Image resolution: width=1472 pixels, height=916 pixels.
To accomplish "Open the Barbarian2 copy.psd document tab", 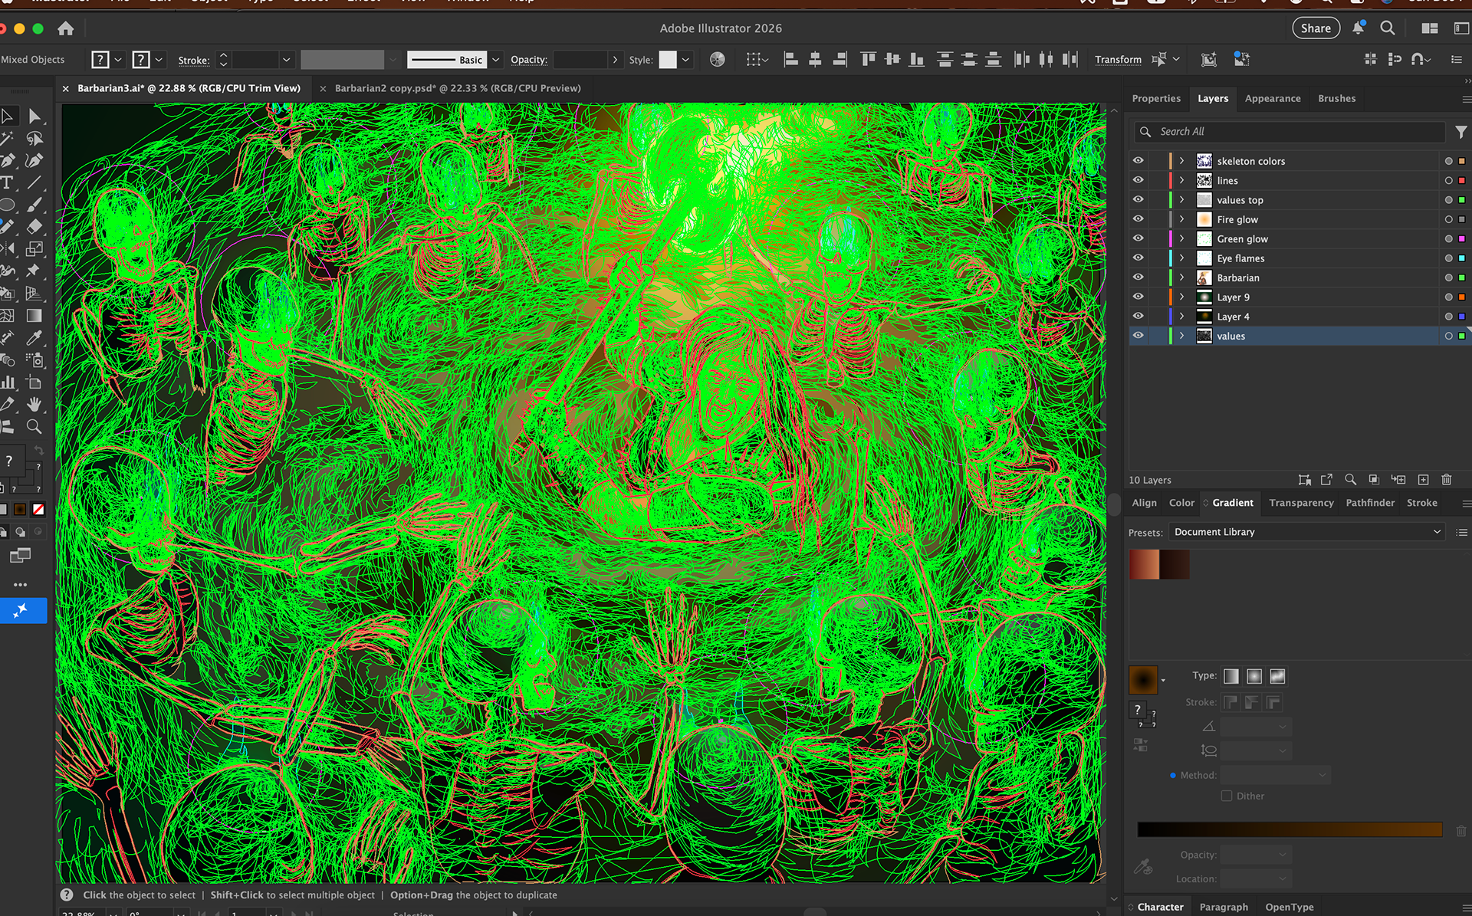I will pyautogui.click(x=458, y=88).
